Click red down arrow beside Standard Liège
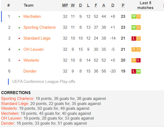This screenshot has width=164, height=127. (x=19, y=39)
